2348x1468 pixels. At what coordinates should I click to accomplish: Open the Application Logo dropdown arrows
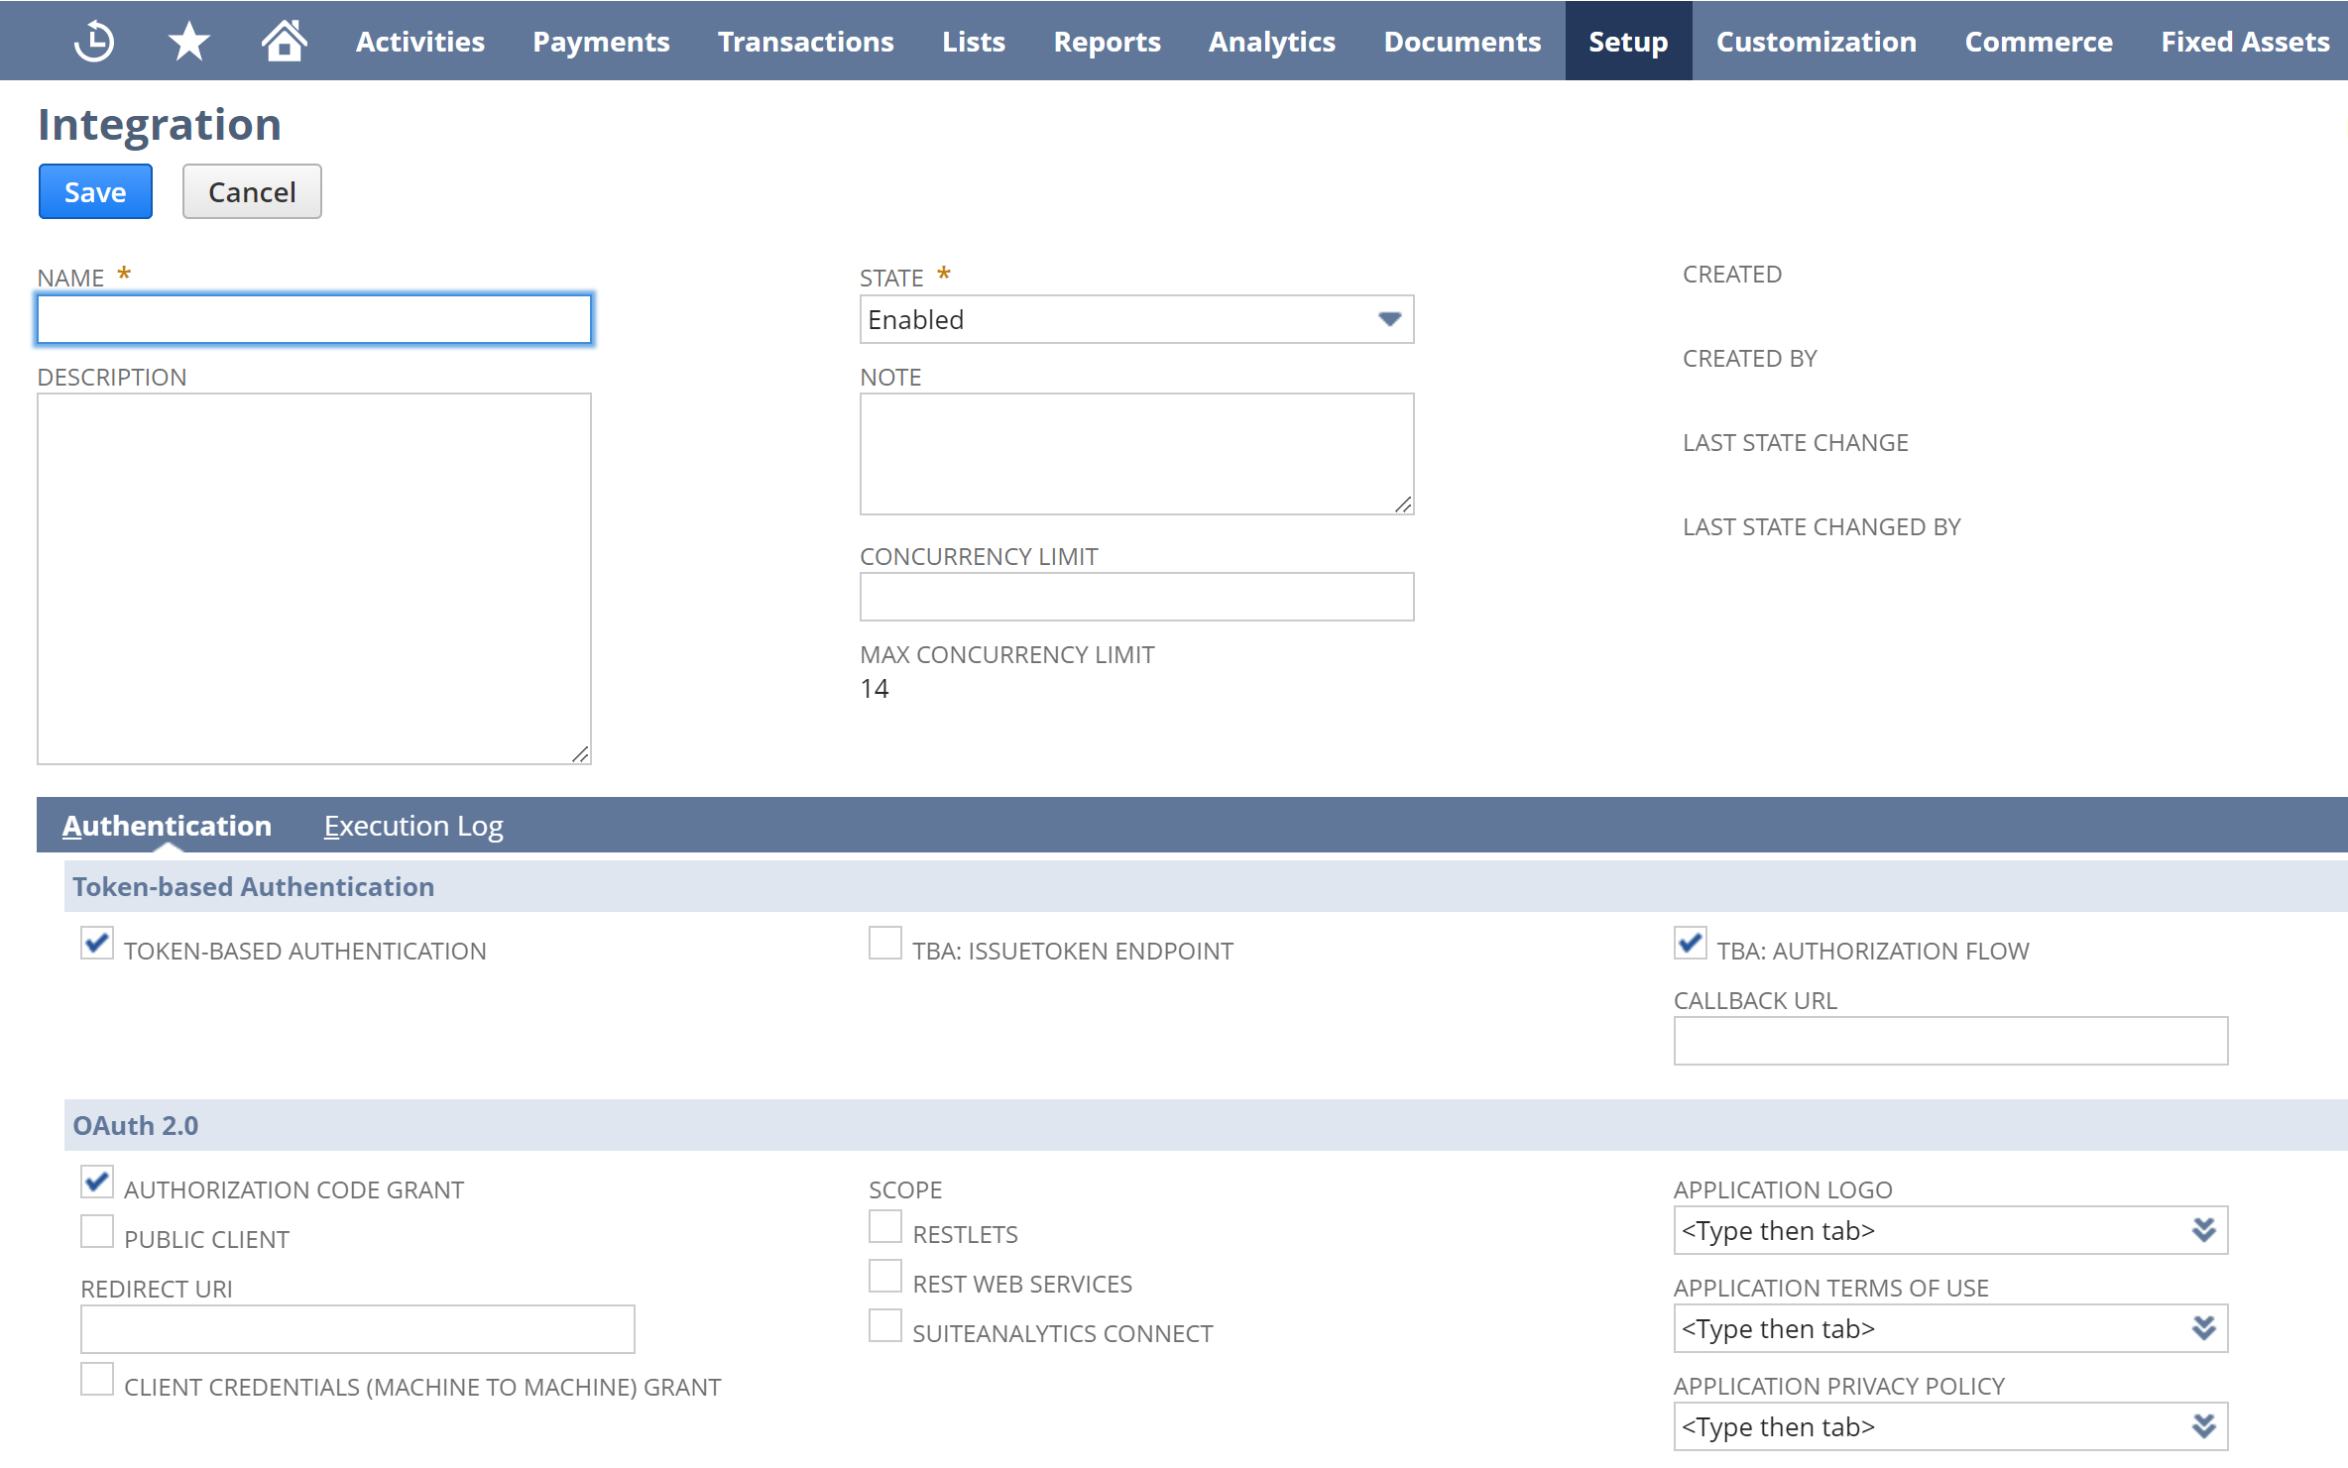tap(2203, 1230)
